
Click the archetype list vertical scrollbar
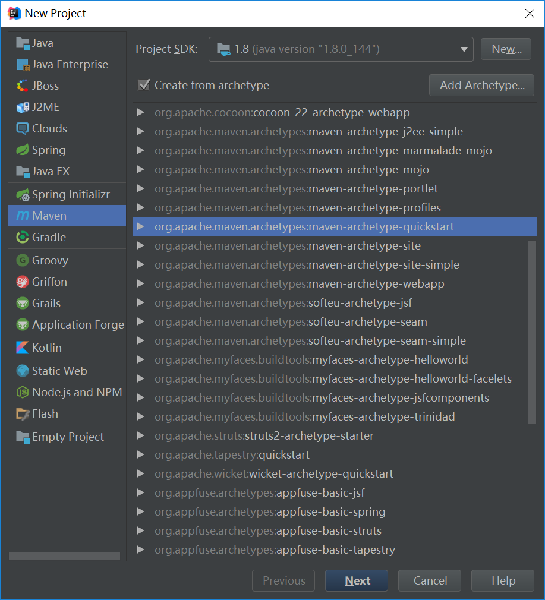[532, 331]
